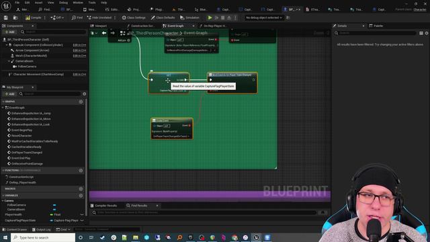This screenshot has height=242, width=430.
Task: Open the Cmd console dropdown
Action: [x=62, y=229]
